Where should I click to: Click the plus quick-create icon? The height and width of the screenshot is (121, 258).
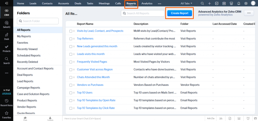tap(209, 3)
